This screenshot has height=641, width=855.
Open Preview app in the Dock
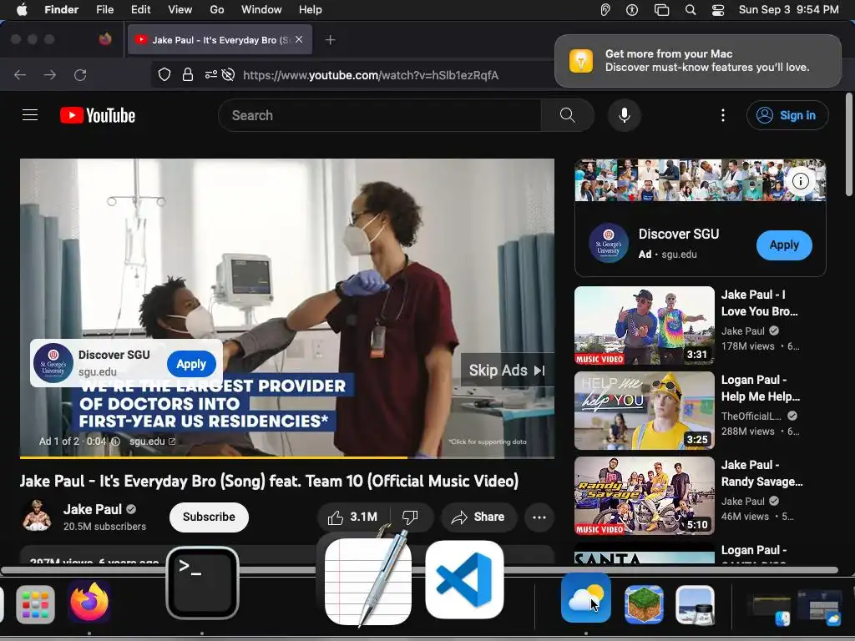[x=695, y=604]
